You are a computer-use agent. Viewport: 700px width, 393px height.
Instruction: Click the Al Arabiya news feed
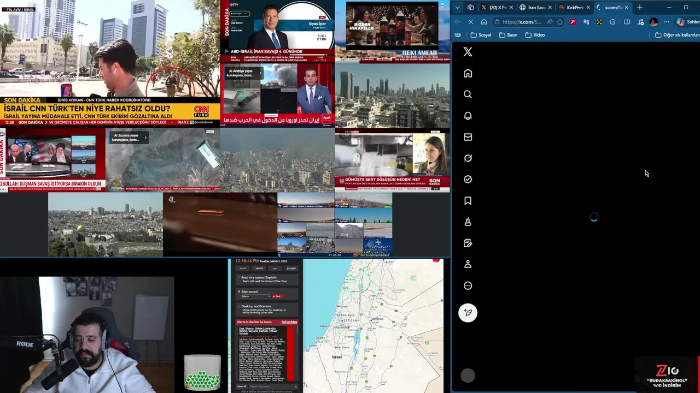click(278, 94)
